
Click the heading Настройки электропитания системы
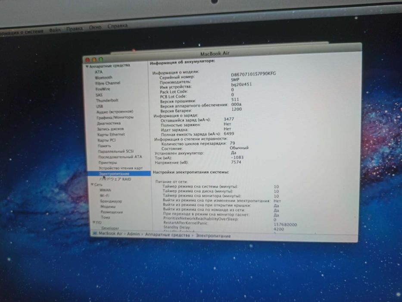coord(191,172)
